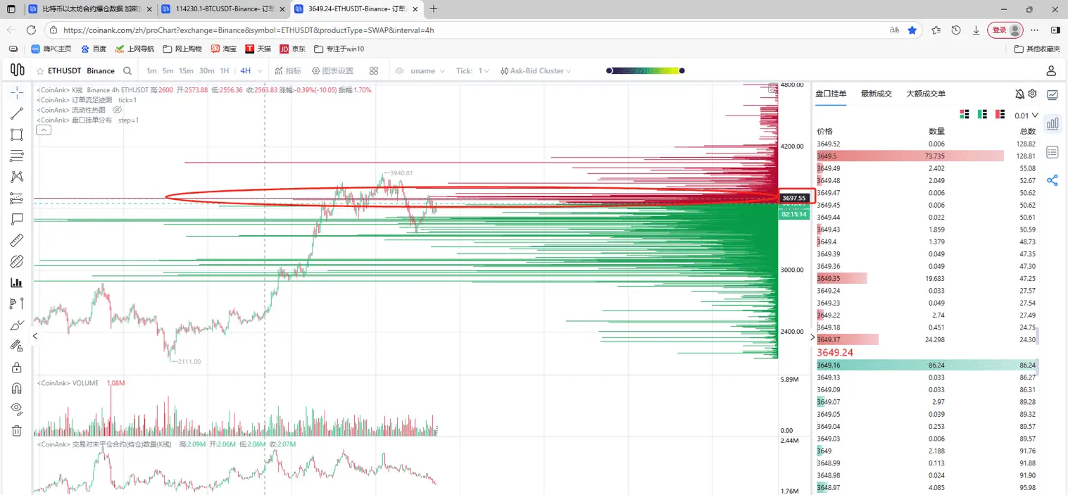The width and height of the screenshot is (1068, 495).
Task: Open the chart monitor sidebar icon
Action: point(1053,94)
